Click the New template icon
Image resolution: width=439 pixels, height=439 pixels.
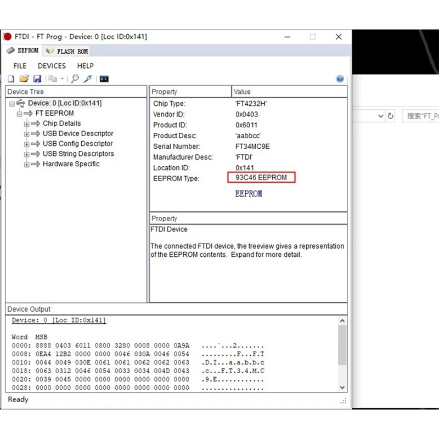pos(11,79)
